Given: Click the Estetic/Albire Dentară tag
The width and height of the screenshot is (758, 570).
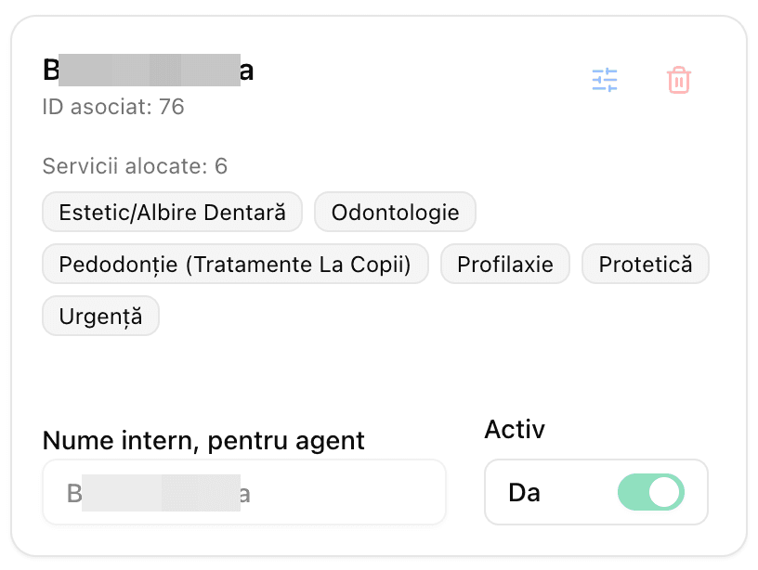Looking at the screenshot, I should (x=171, y=212).
